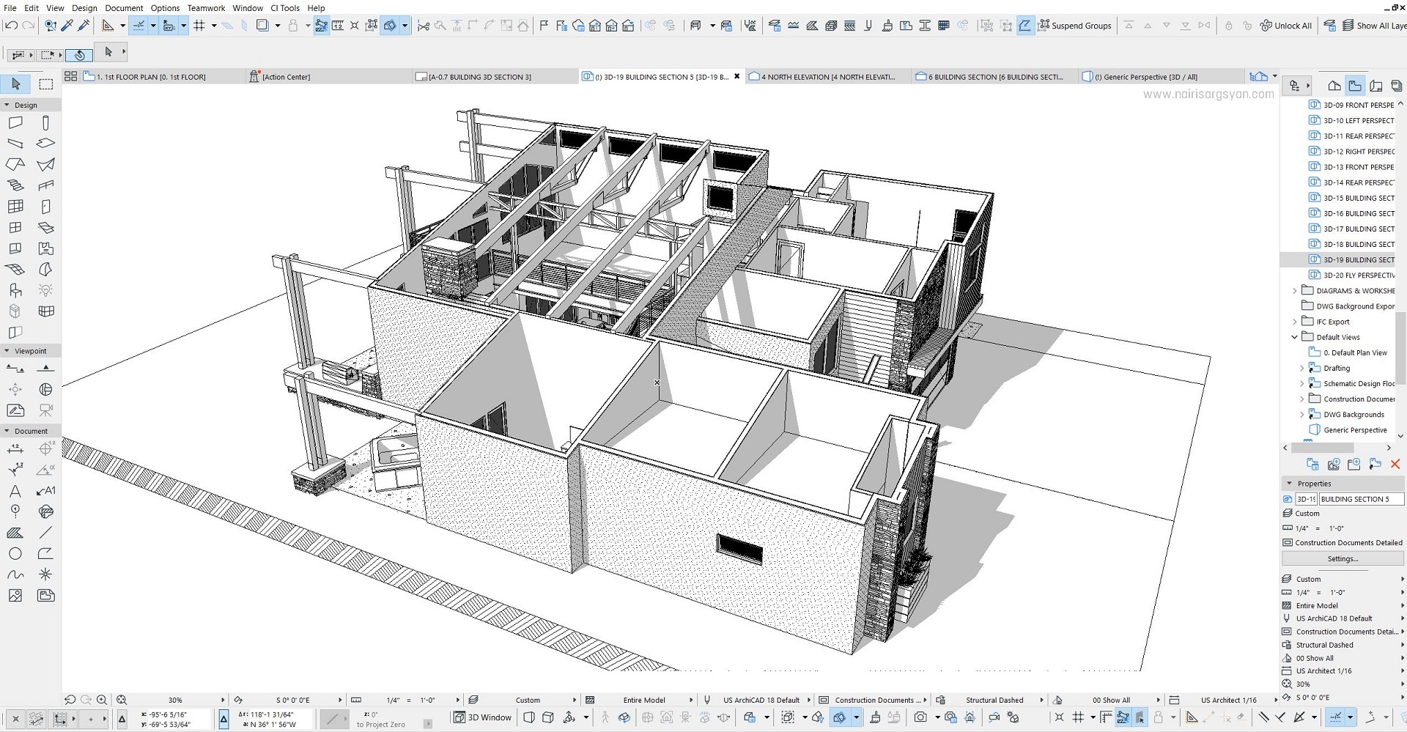Select the Wall tool
The height and width of the screenshot is (732, 1407).
(15, 122)
